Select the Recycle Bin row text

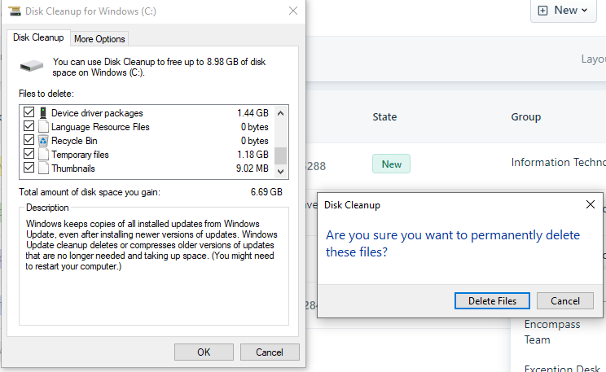pos(74,141)
